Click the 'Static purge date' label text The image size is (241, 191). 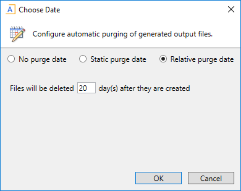118,59
